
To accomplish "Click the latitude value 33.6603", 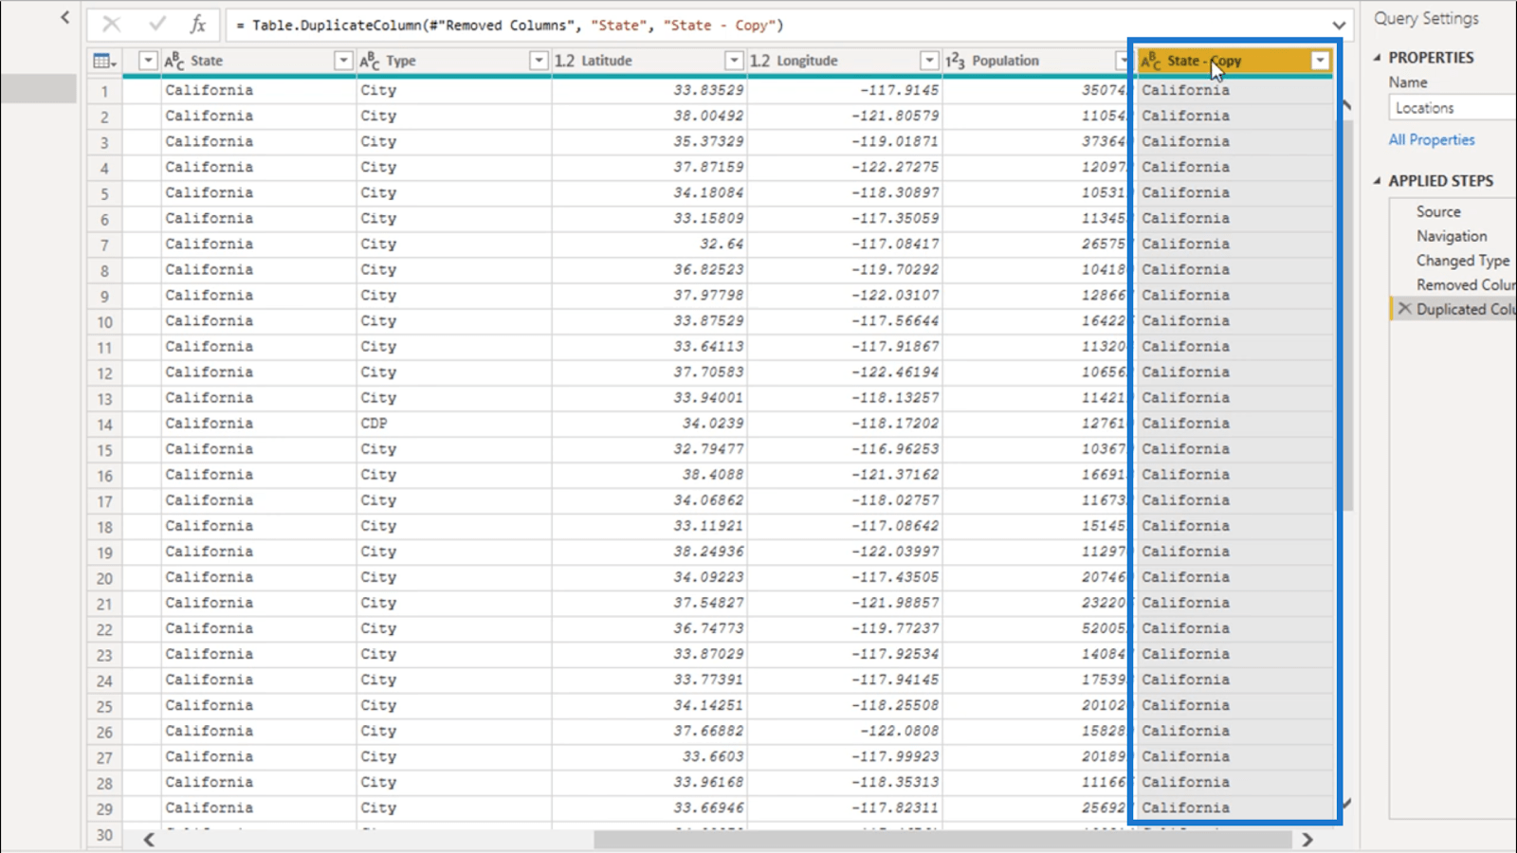I will pos(713,756).
